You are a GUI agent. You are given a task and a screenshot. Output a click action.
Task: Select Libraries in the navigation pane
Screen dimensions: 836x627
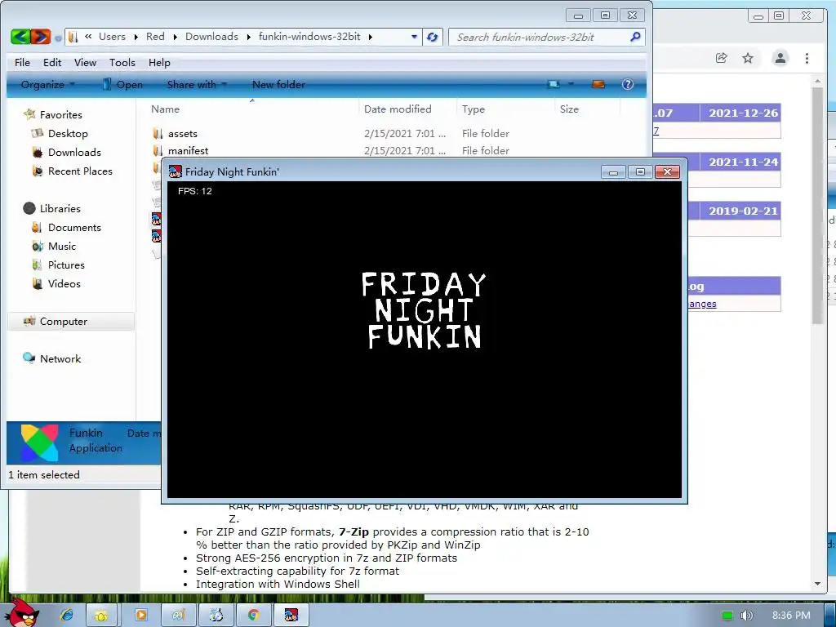coord(60,208)
